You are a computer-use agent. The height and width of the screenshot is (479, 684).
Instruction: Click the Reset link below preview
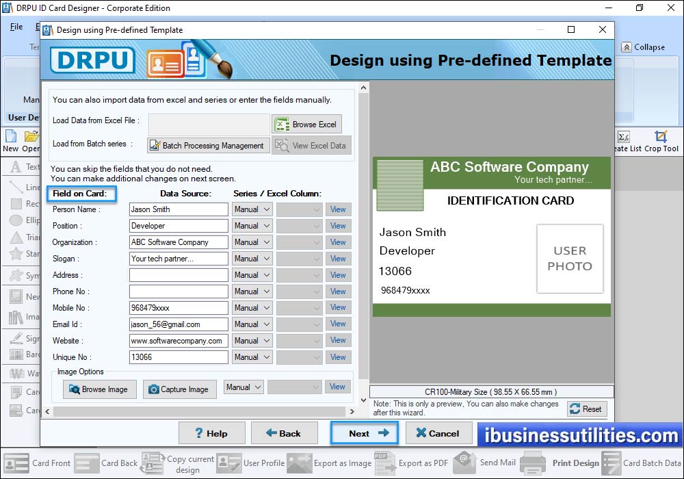586,409
